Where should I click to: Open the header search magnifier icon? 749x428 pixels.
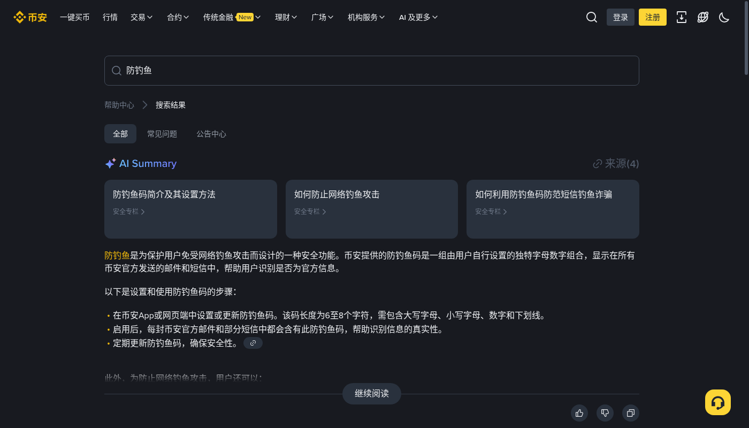pos(592,17)
